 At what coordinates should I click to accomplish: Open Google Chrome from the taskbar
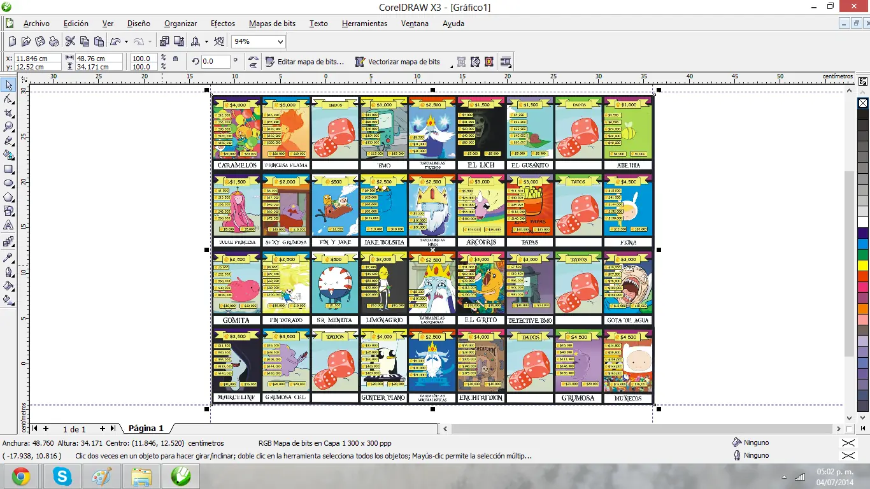point(20,476)
